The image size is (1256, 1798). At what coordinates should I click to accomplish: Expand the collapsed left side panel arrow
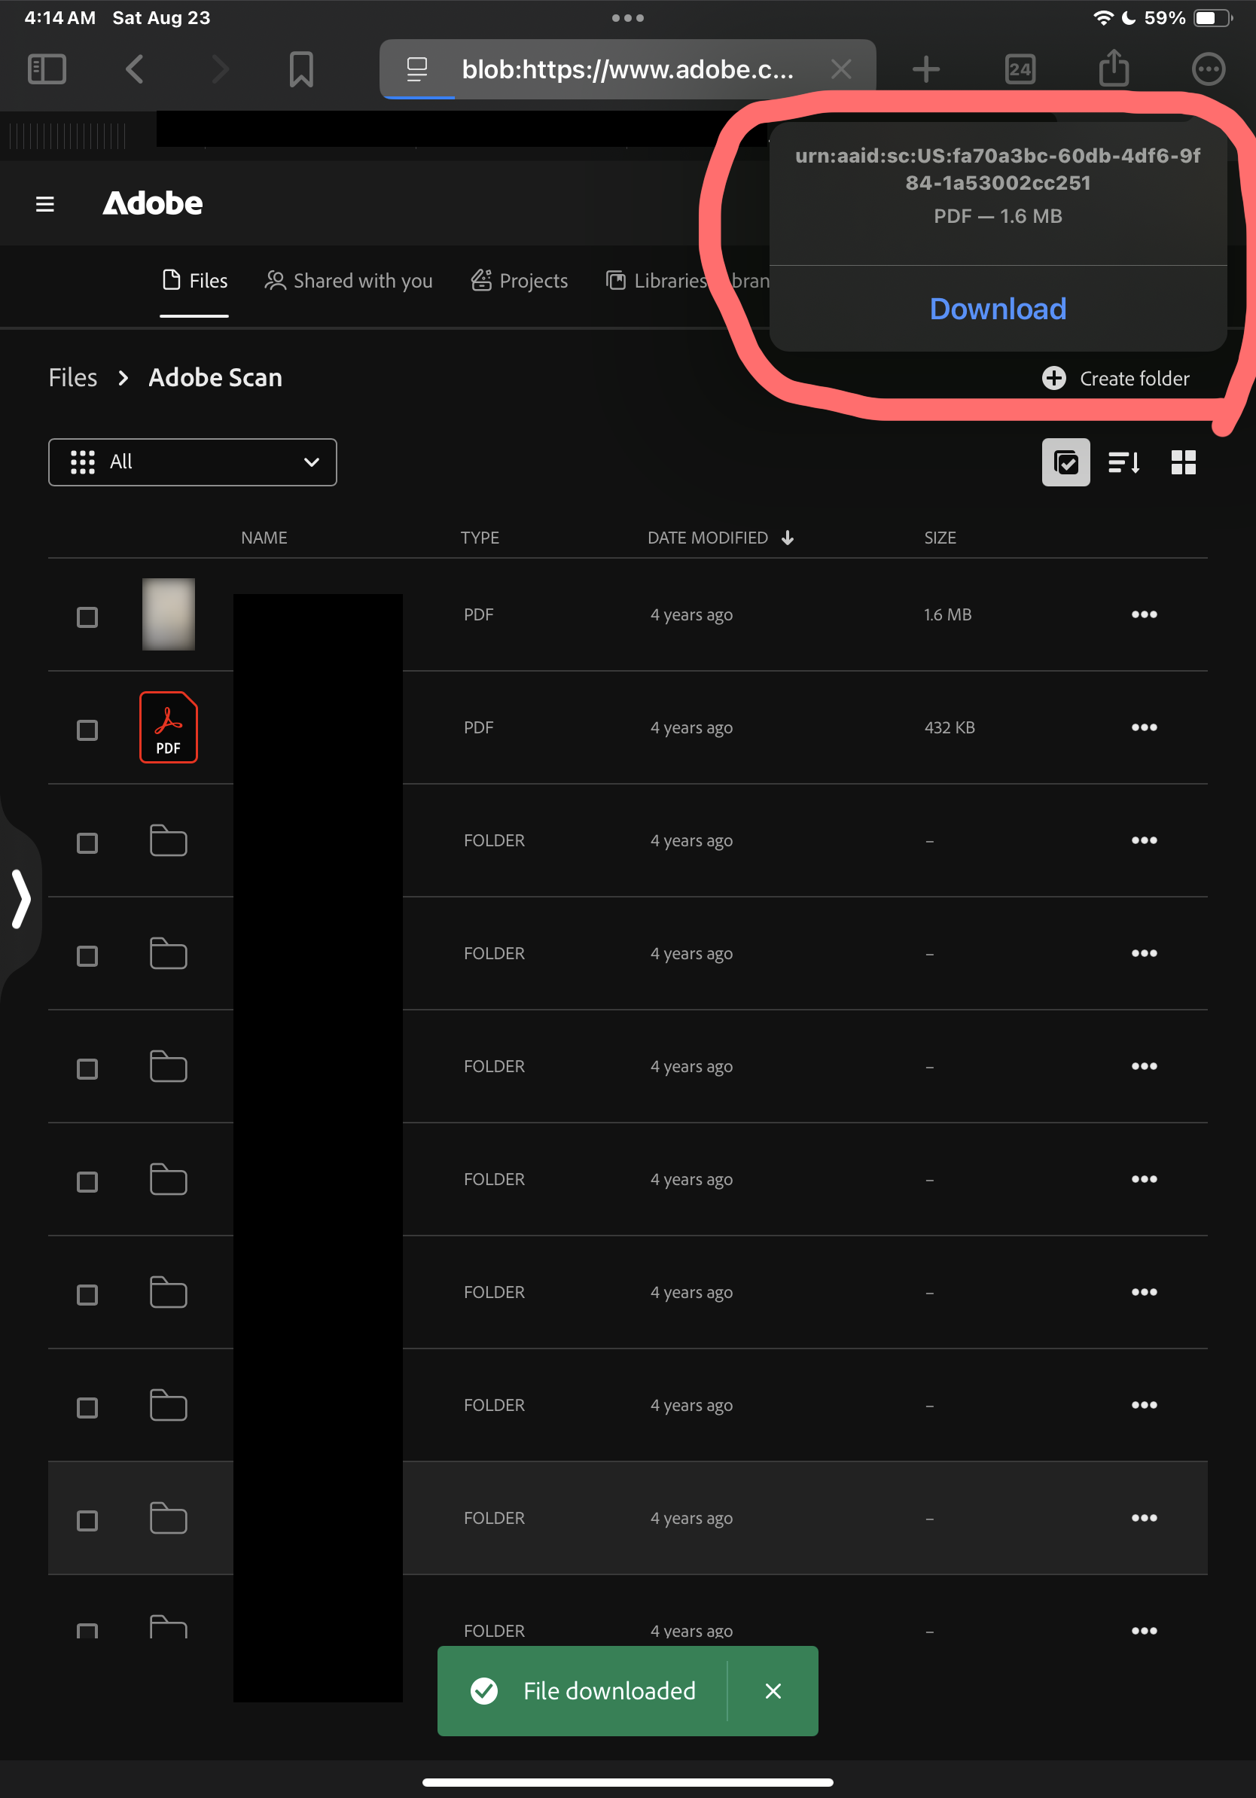coord(21,898)
